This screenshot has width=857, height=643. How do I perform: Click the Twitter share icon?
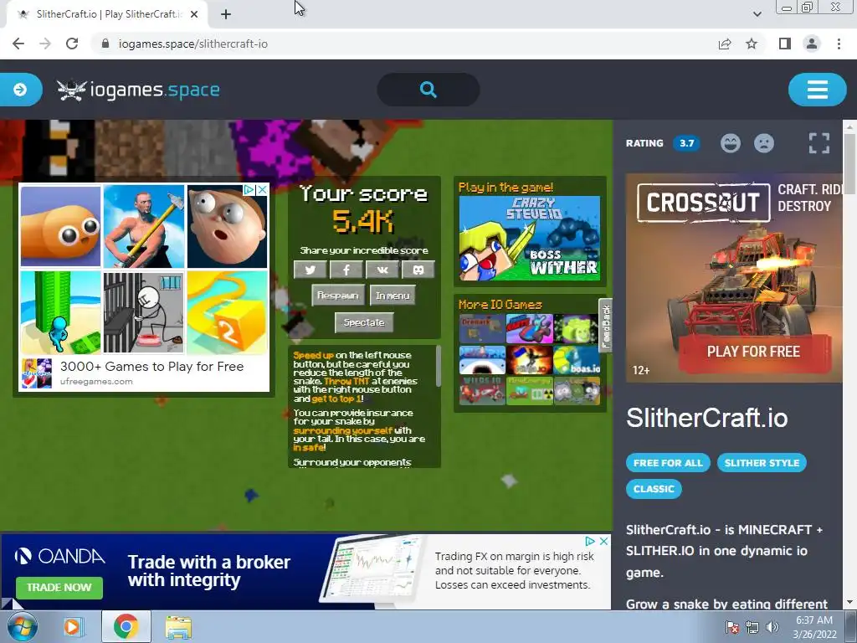point(310,270)
